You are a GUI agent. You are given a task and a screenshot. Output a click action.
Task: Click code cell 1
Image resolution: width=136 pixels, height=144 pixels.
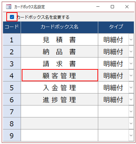[12, 40]
